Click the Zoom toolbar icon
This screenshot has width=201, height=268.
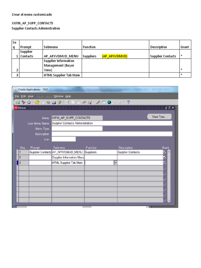tap(104, 102)
